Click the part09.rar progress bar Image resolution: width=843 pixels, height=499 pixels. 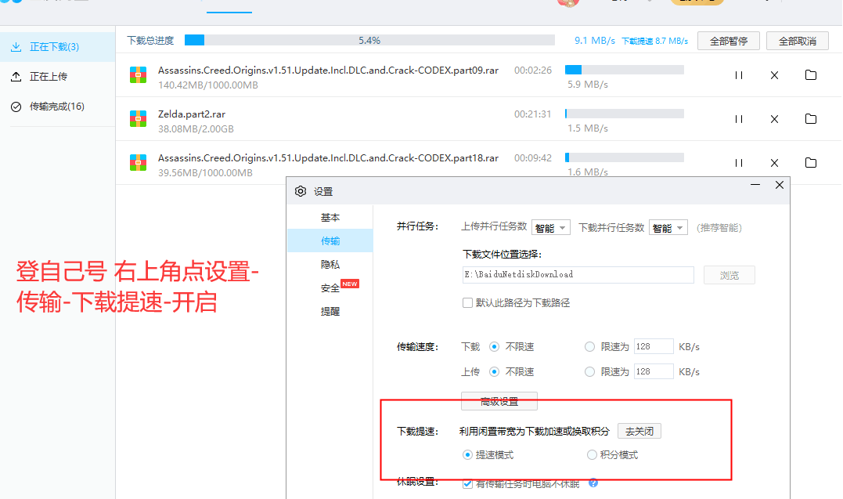pos(624,70)
